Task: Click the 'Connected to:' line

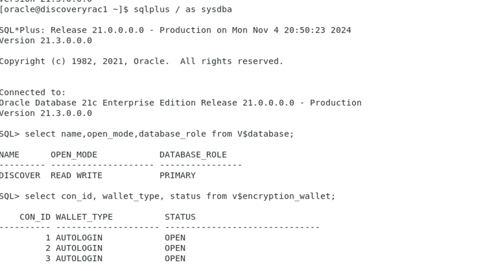Action: 33,92
